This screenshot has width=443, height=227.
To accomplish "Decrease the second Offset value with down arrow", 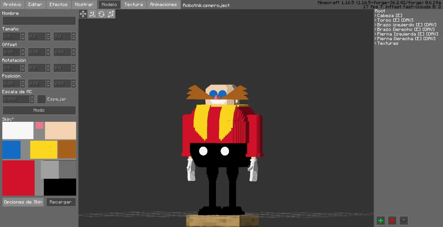I will 48,54.
